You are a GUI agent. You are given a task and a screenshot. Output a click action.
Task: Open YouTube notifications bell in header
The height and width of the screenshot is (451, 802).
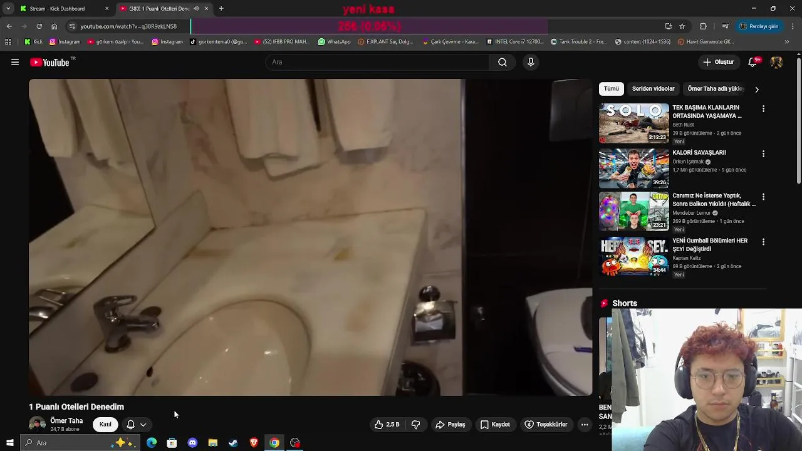(x=753, y=62)
